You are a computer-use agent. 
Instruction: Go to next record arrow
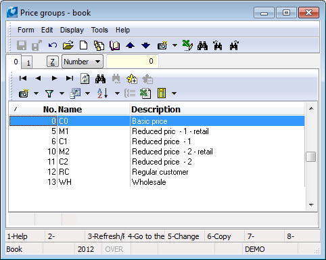click(x=54, y=79)
